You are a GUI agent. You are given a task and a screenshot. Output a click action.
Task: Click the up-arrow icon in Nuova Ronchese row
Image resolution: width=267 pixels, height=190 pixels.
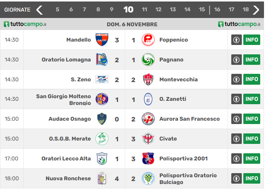click(x=236, y=178)
